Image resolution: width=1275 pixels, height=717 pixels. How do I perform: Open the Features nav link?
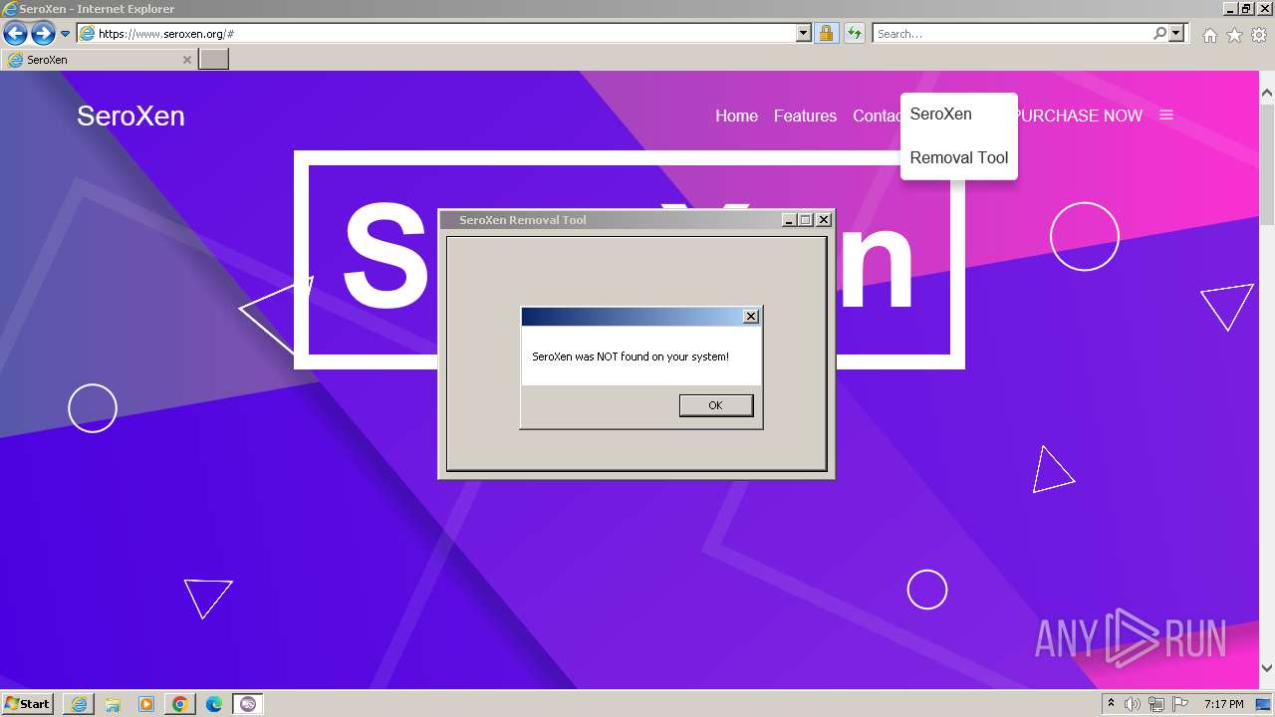pyautogui.click(x=805, y=116)
